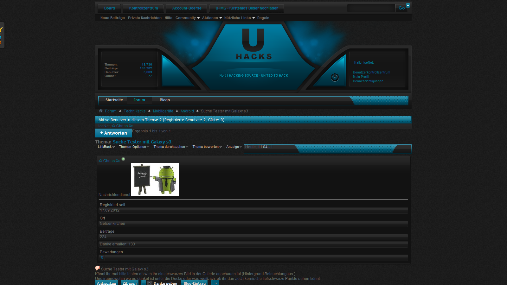Open the Technikecke breadcrumb link
Viewport: 507px width, 285px height.
pyautogui.click(x=135, y=111)
